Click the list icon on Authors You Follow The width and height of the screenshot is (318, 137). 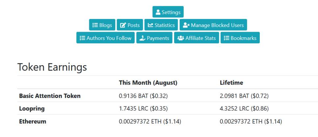coord(82,38)
